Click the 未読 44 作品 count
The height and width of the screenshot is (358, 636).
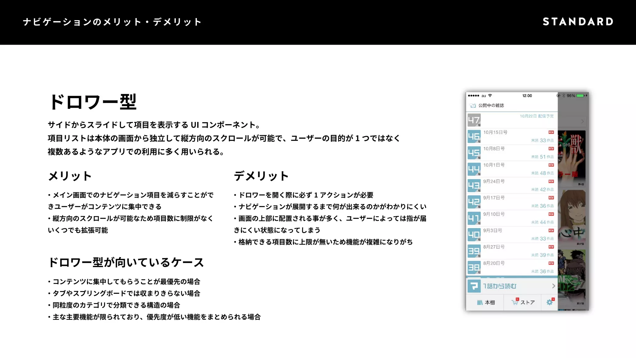pyautogui.click(x=543, y=222)
